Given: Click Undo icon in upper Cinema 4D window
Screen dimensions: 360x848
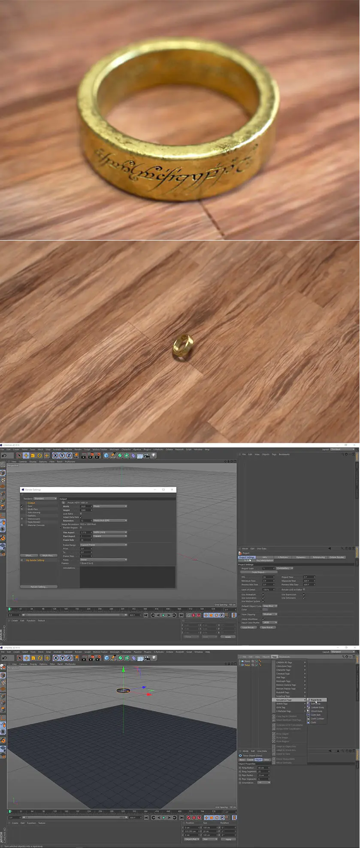Looking at the screenshot, I should click(x=4, y=456).
